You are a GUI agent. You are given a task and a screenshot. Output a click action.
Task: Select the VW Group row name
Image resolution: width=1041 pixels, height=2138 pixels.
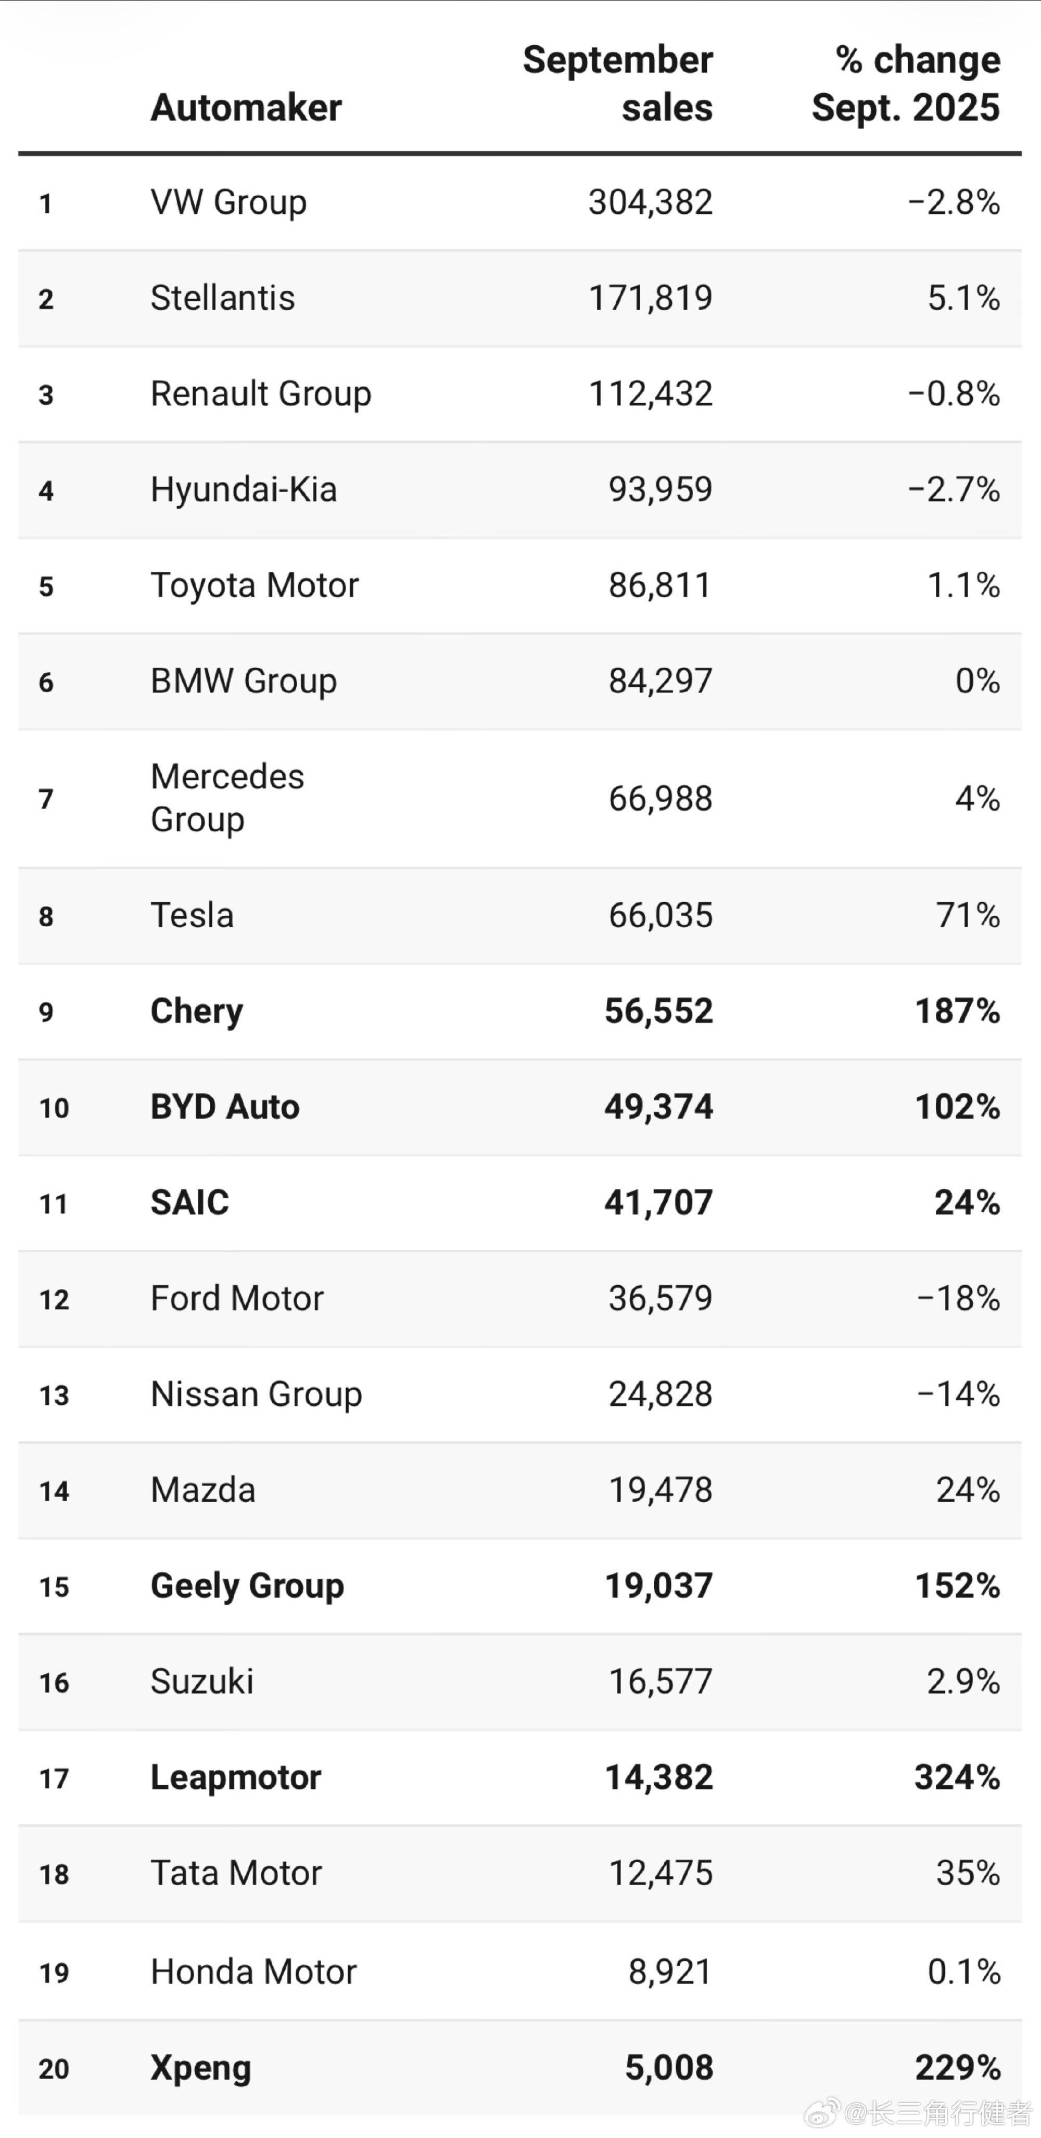[x=228, y=202]
